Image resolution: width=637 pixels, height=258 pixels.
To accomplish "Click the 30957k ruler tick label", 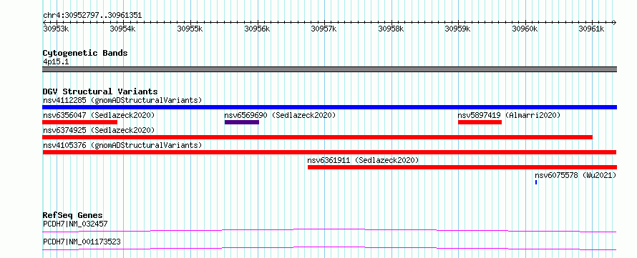I will click(x=324, y=29).
